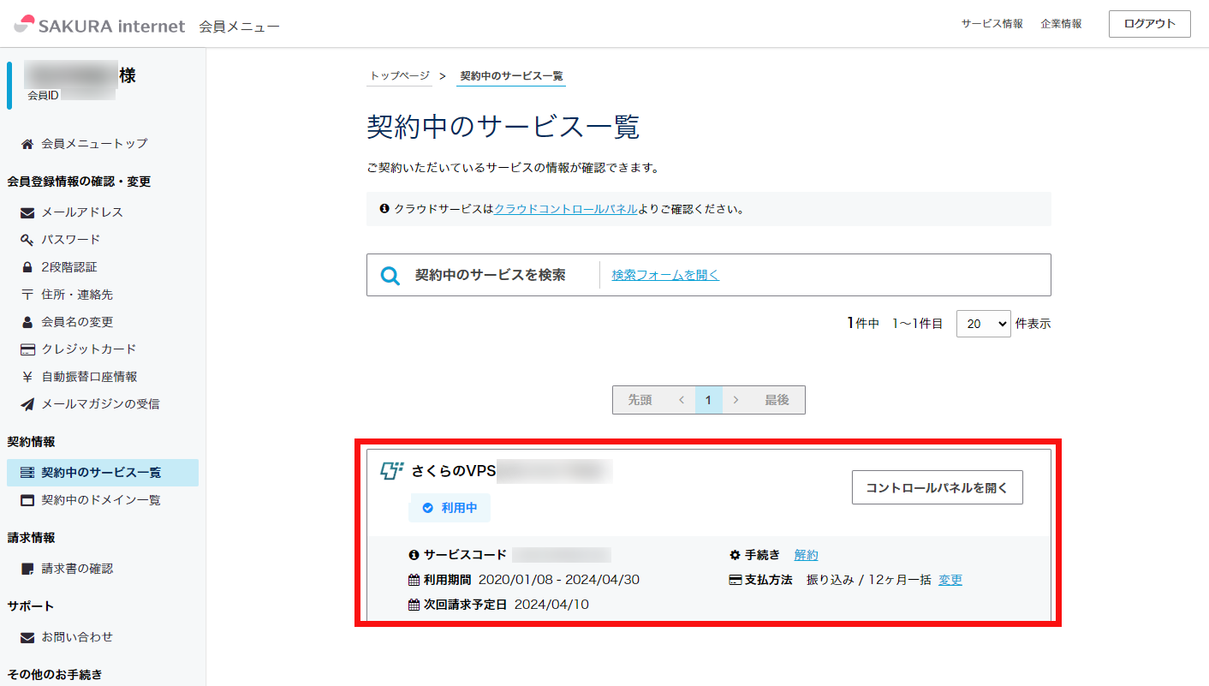Image resolution: width=1209 pixels, height=686 pixels.
Task: Click the トップページ breadcrumb link
Action: pyautogui.click(x=400, y=75)
